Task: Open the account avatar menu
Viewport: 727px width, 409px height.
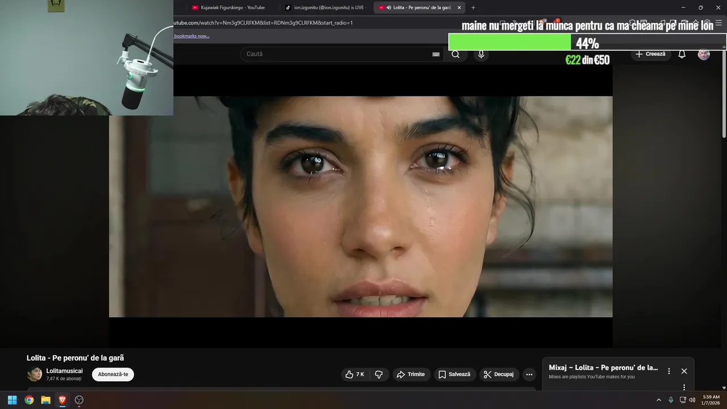Action: (x=704, y=55)
